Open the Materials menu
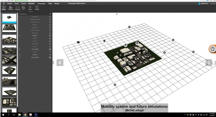This screenshot has height=117, width=216. tap(31, 4)
